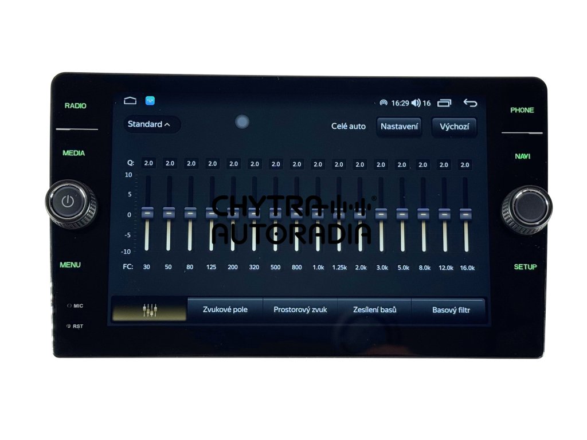Click the 800 Hz band slider handle
The width and height of the screenshot is (587, 440).
click(296, 214)
